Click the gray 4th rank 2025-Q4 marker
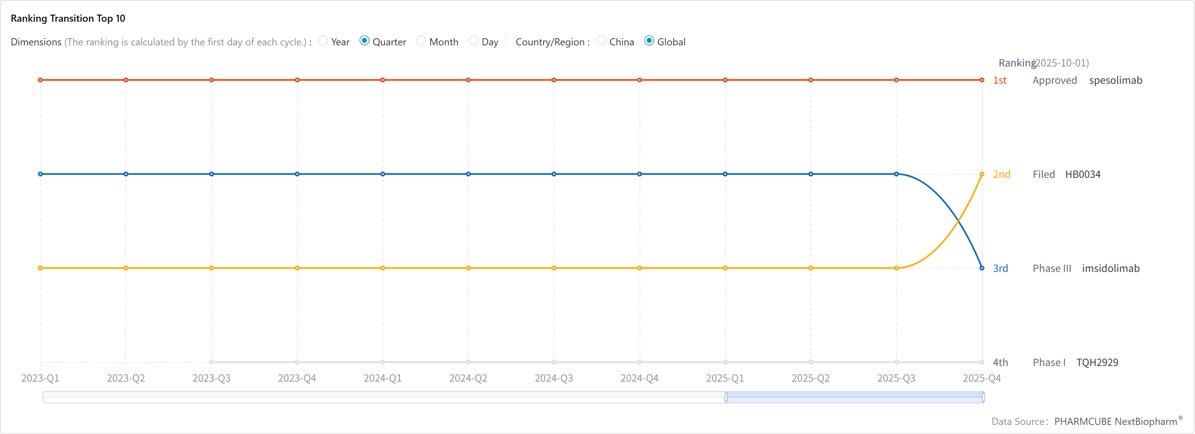This screenshot has width=1195, height=434. click(982, 362)
